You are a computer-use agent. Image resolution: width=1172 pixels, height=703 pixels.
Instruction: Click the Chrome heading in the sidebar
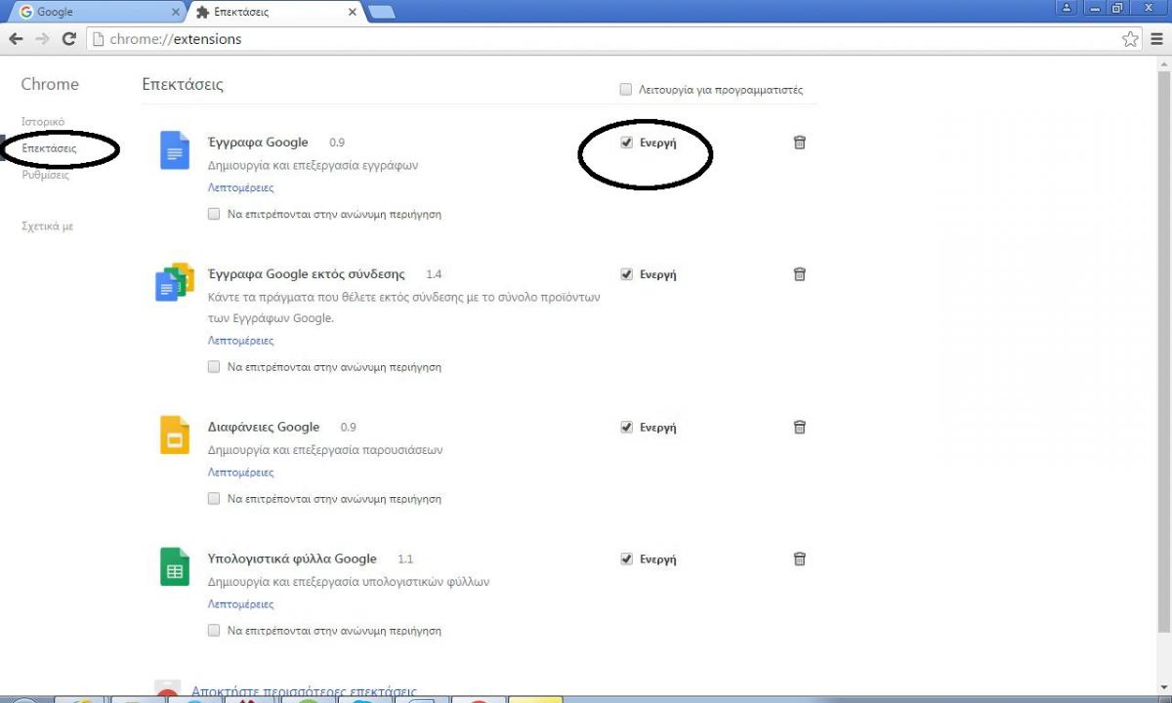point(50,84)
